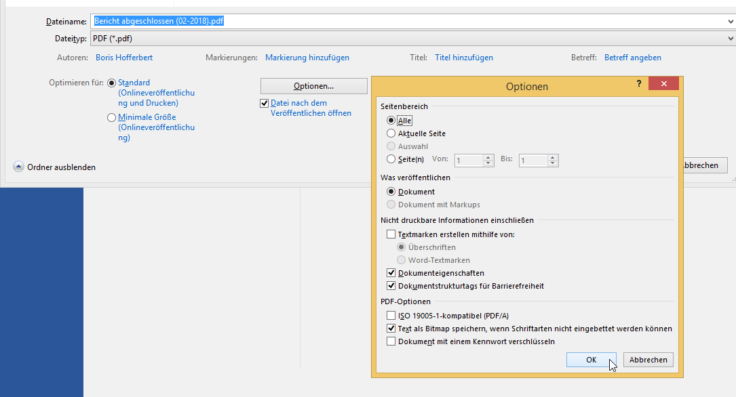Close the Optionen dialog with red X
The height and width of the screenshot is (397, 736).
pos(663,83)
